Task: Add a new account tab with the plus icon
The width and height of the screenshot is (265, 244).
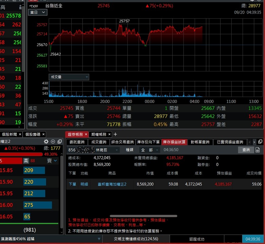Action: coord(115,134)
